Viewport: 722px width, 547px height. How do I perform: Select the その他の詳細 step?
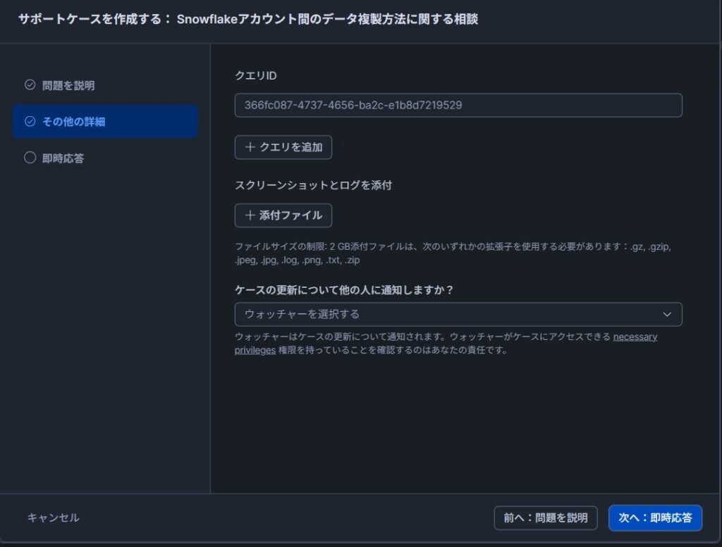(x=105, y=121)
